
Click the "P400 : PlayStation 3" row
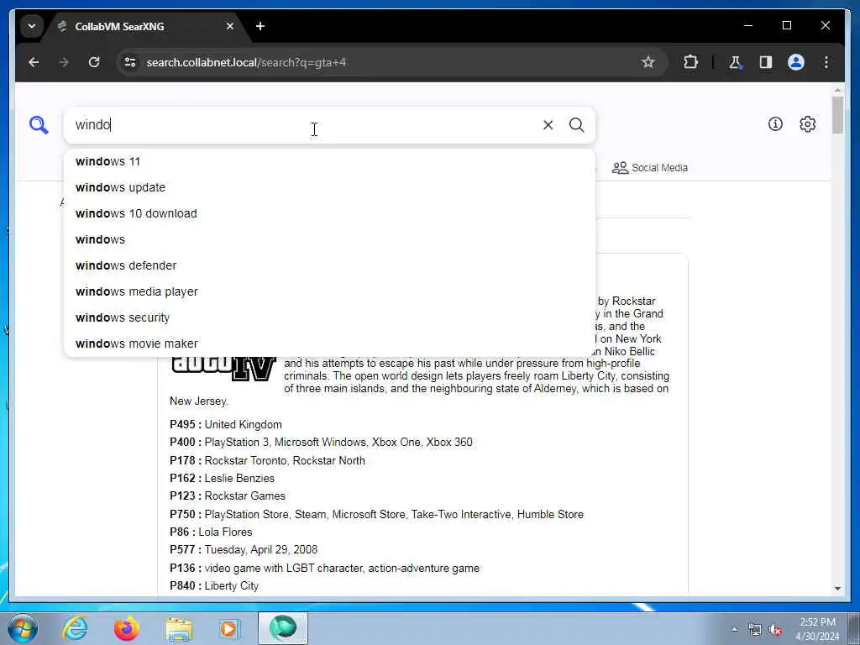click(x=321, y=442)
